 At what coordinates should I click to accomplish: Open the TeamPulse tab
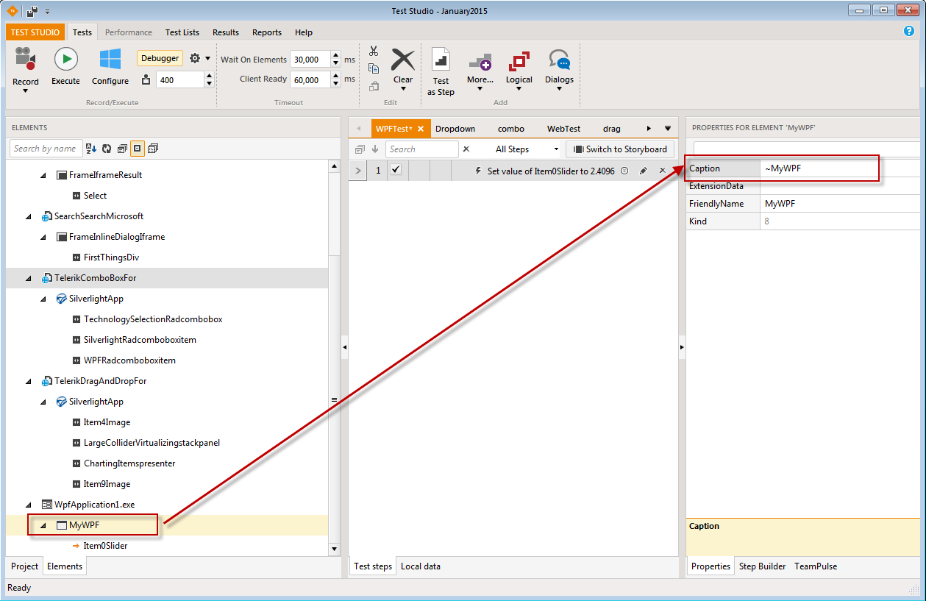[816, 566]
